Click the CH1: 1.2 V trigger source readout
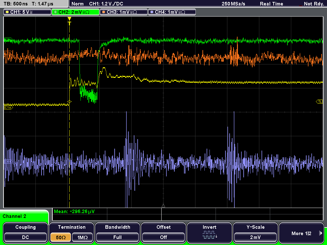Viewport: 327px width, 245px height. (106, 4)
